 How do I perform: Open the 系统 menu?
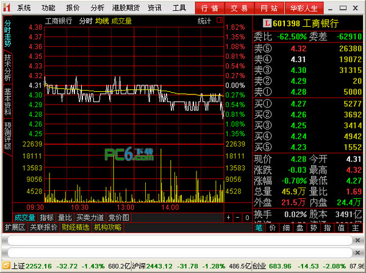click(24, 8)
